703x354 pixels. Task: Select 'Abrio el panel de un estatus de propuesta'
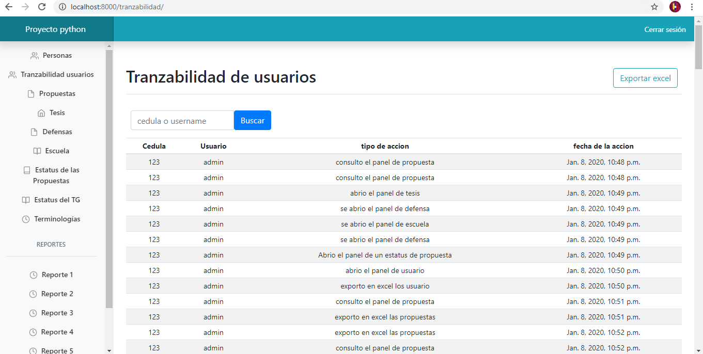(385, 255)
